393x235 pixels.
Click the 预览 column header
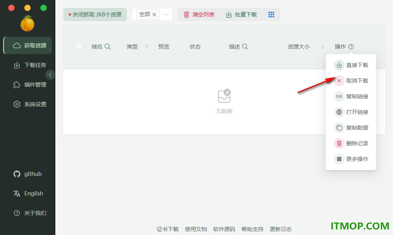pyautogui.click(x=164, y=47)
